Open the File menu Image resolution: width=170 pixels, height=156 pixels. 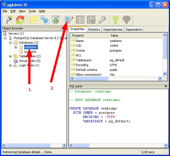(x=5, y=11)
